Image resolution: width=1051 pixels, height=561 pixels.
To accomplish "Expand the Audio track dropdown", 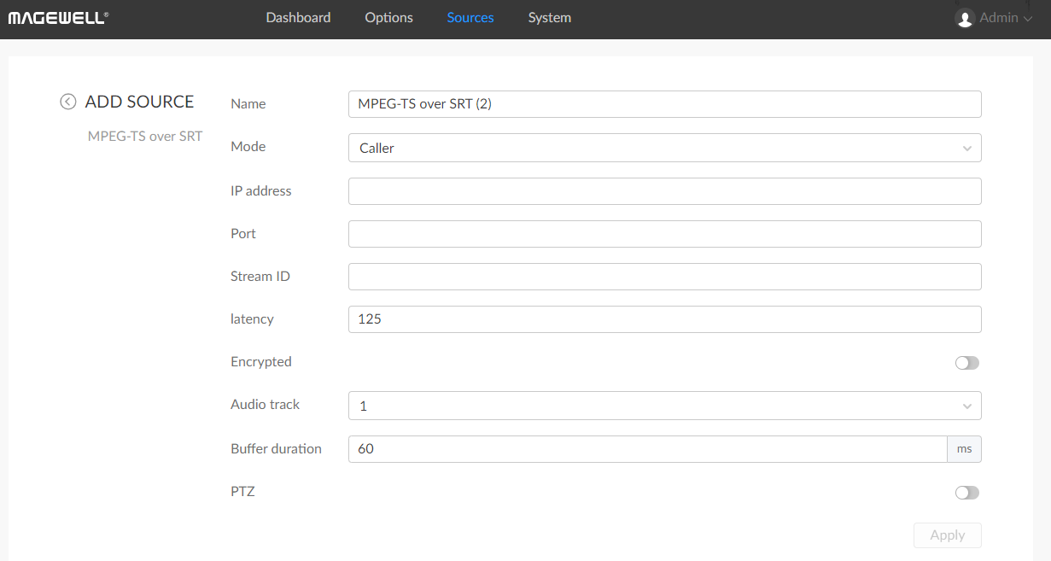I will (x=664, y=406).
